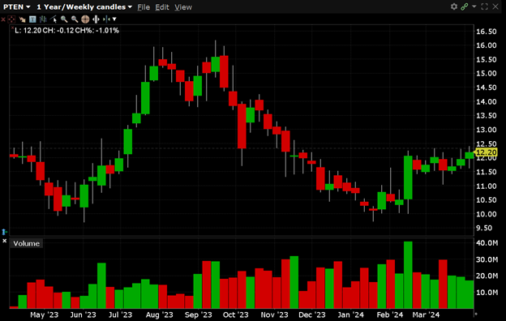Click the Aug '23 date label
The width and height of the screenshot is (506, 321).
(159, 315)
